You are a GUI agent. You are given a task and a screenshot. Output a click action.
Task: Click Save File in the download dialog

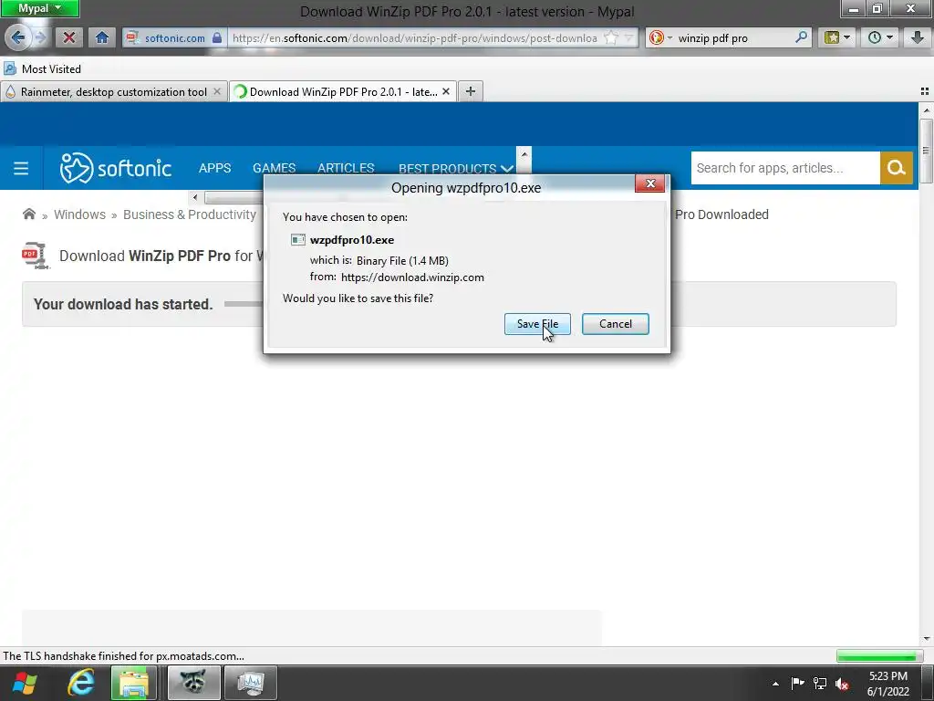[537, 324]
